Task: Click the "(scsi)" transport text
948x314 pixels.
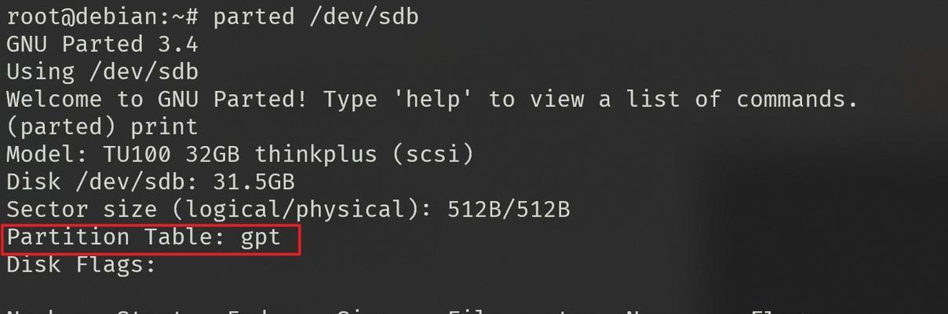Action: click(433, 155)
